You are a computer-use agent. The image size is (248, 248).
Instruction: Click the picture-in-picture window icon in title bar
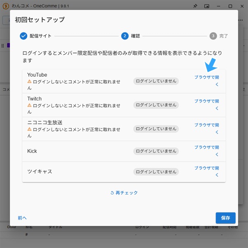coord(207,6)
